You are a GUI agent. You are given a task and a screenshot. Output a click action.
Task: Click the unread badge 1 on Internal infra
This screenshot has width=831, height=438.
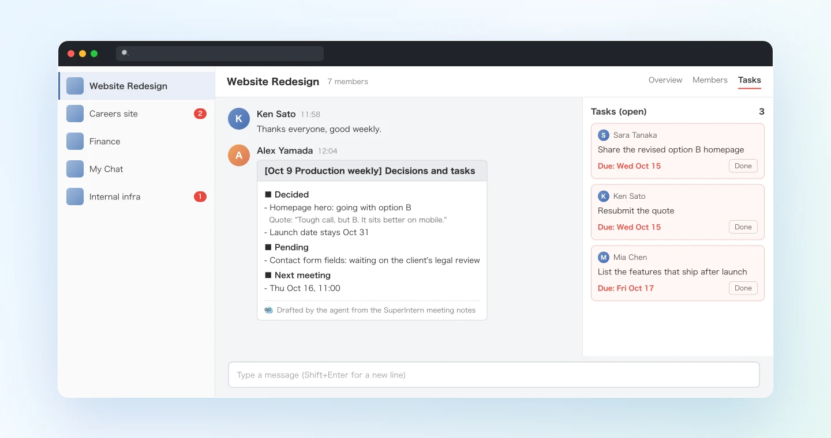[200, 197]
